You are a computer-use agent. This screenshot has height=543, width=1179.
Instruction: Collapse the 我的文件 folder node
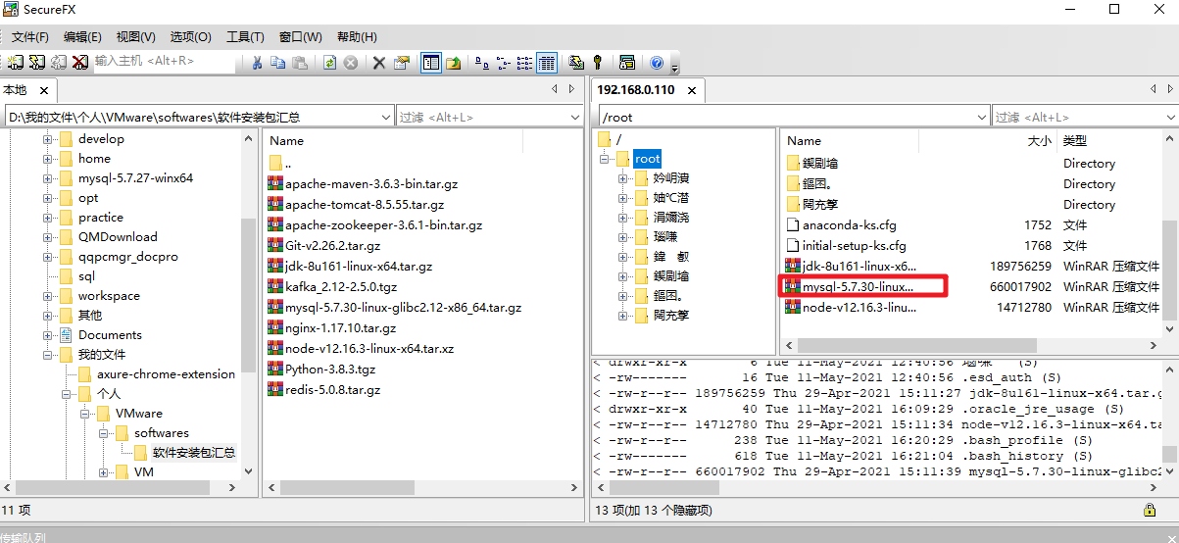click(47, 355)
